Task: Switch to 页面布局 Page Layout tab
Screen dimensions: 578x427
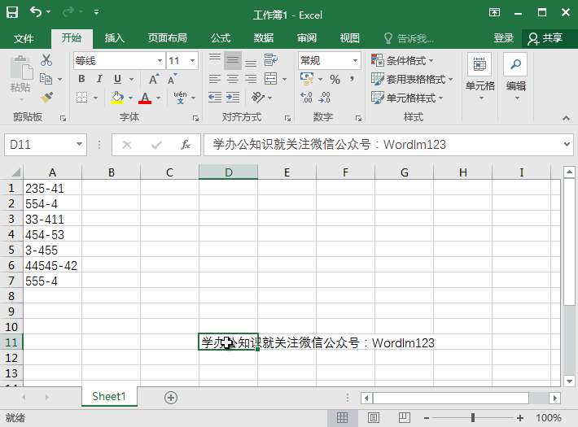Action: 168,38
